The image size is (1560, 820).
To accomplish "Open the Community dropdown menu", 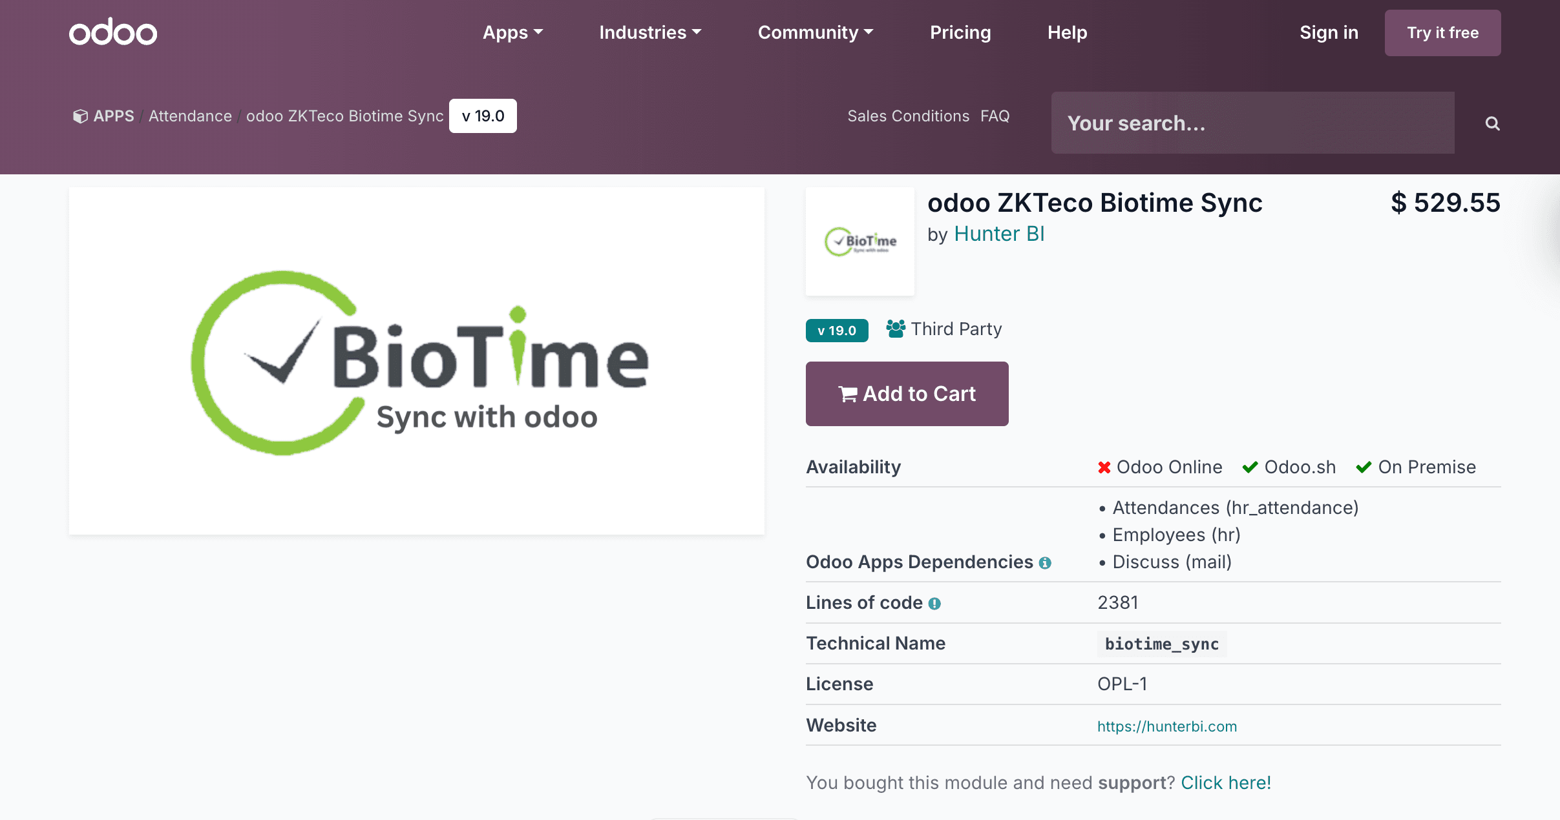I will click(816, 32).
